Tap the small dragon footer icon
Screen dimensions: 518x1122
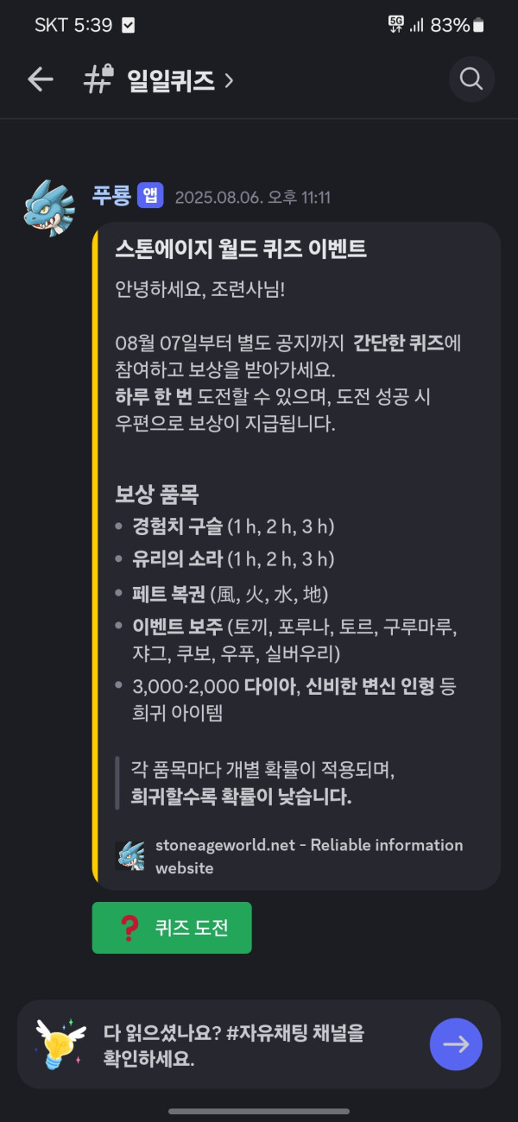coord(129,855)
